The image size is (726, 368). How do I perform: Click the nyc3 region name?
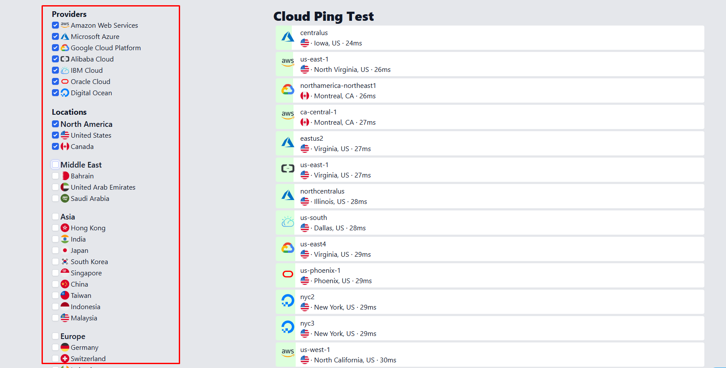[x=307, y=323]
